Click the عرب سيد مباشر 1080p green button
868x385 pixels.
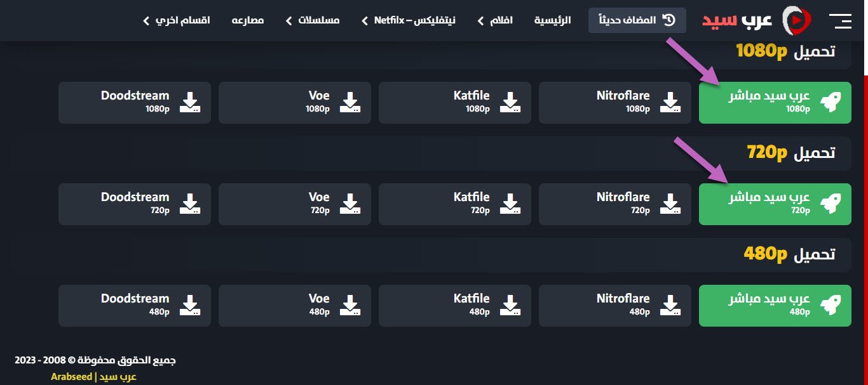pos(775,102)
